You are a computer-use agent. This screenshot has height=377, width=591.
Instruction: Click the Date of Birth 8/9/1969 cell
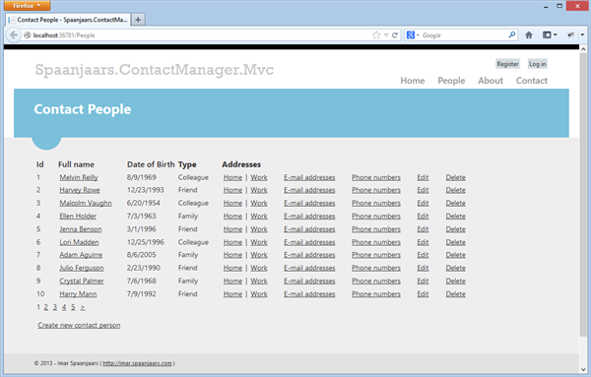pos(141,177)
